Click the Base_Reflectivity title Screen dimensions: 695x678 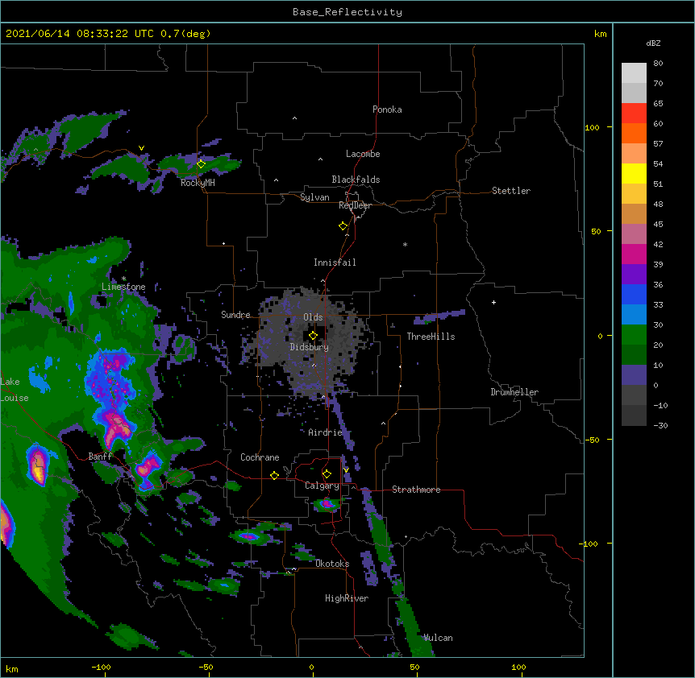pos(347,12)
